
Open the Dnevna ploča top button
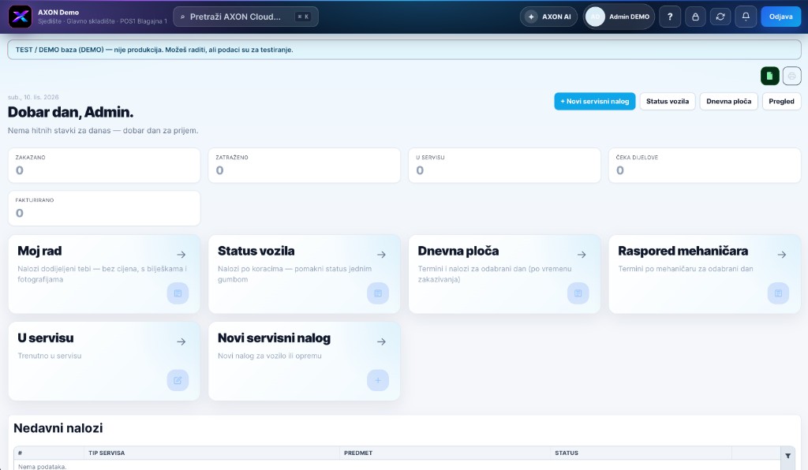(728, 102)
